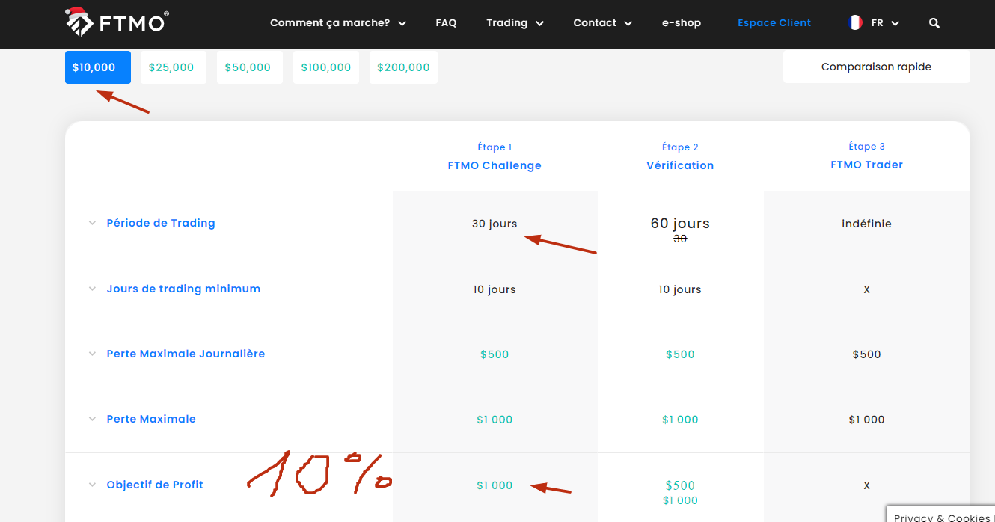This screenshot has width=995, height=522.
Task: Open the FR language dropdown
Action: pos(885,23)
